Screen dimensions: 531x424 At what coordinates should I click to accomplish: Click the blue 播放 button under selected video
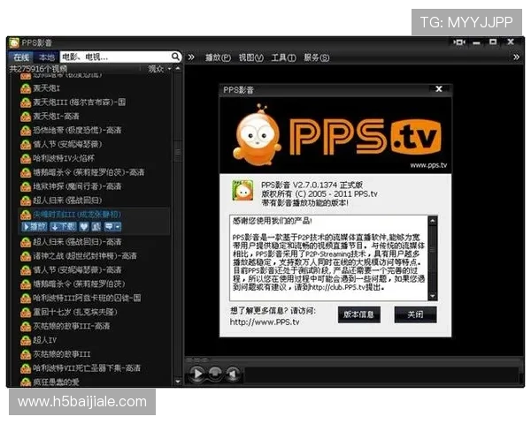coord(35,226)
